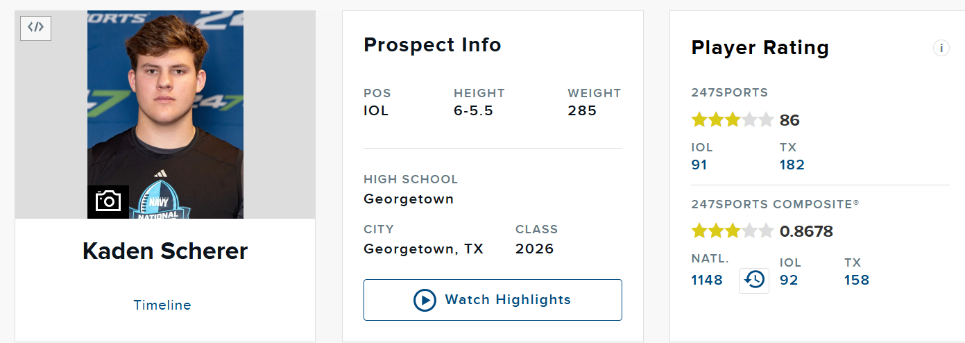Click the play circle icon in Watch Highlights
Screen dimensions: 965x343
click(x=425, y=300)
